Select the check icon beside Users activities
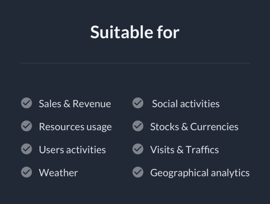Screen dimensions: 270x204 (x=26, y=149)
